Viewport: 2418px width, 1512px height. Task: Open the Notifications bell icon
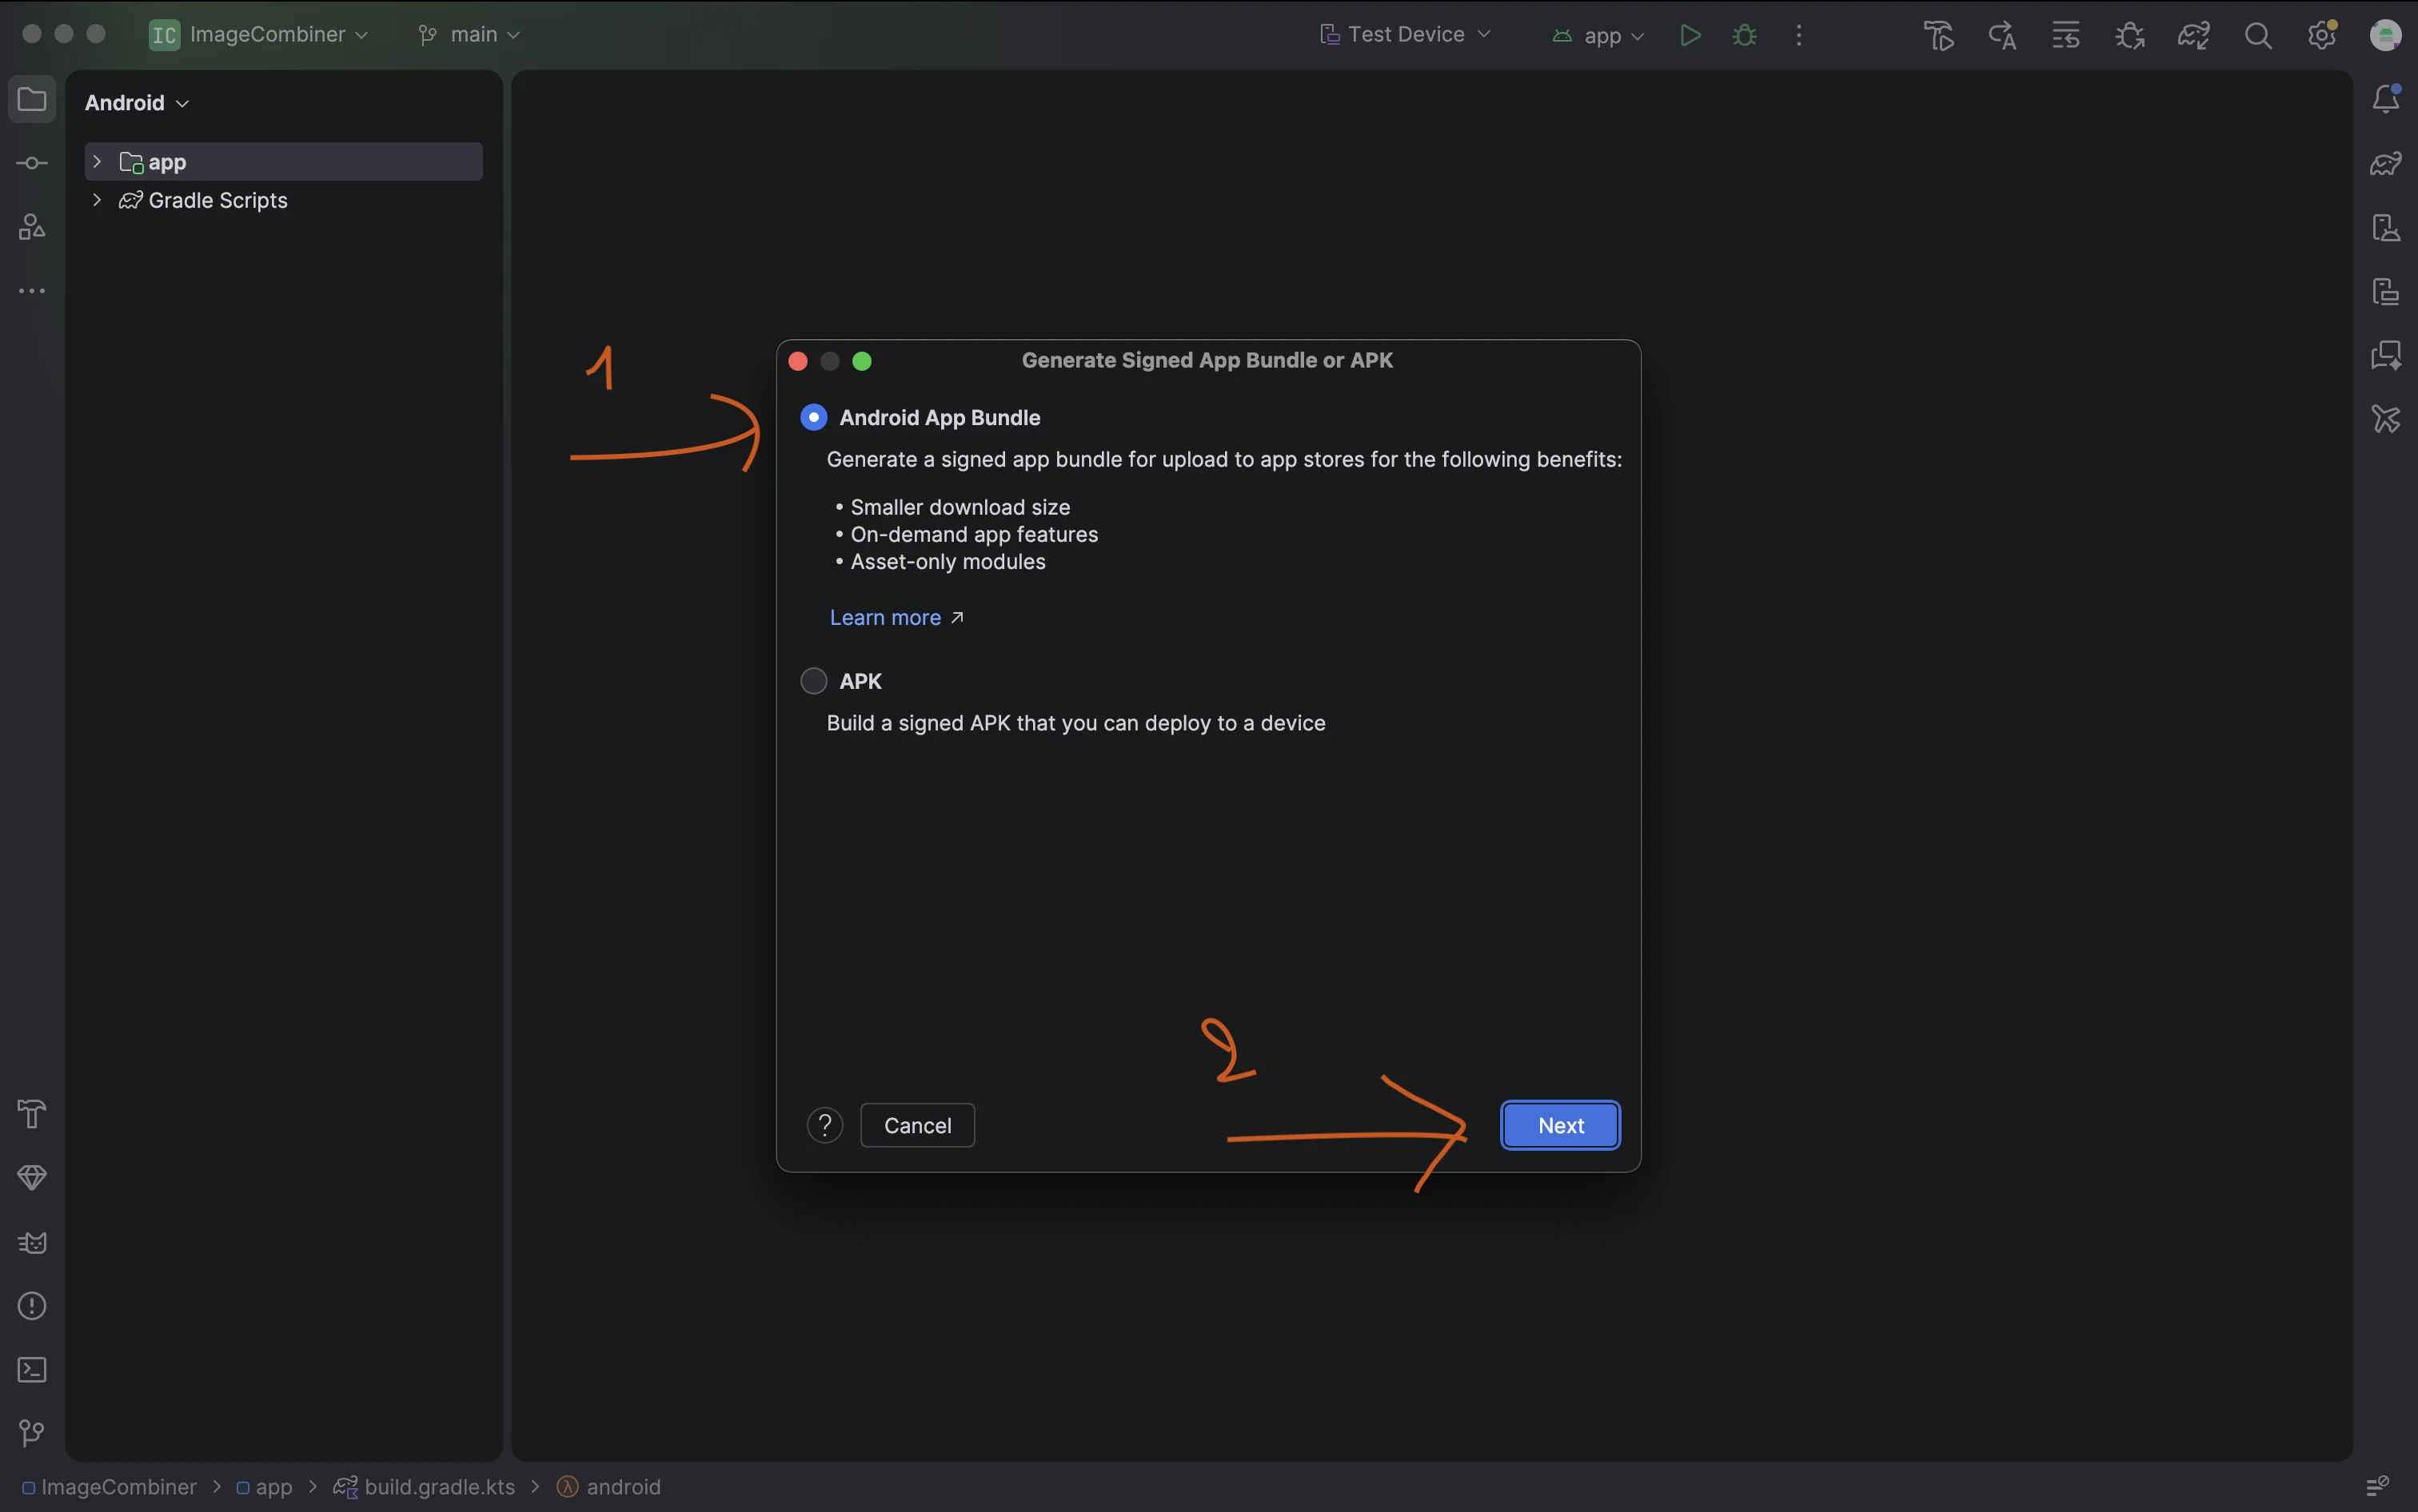pos(2386,98)
